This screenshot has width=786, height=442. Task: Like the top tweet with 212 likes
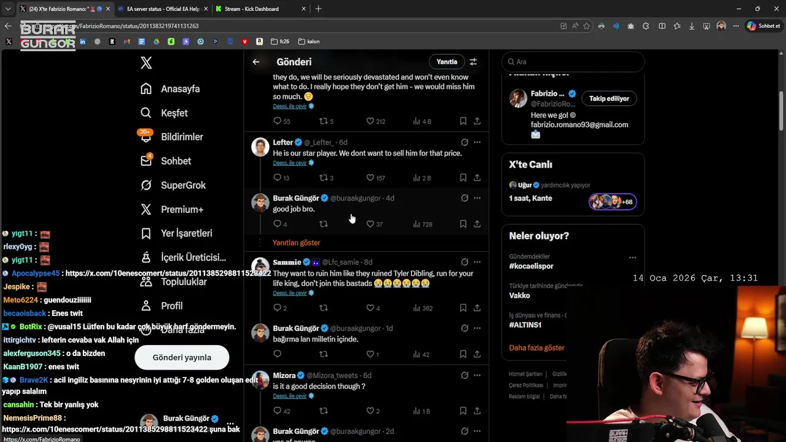tap(375, 121)
